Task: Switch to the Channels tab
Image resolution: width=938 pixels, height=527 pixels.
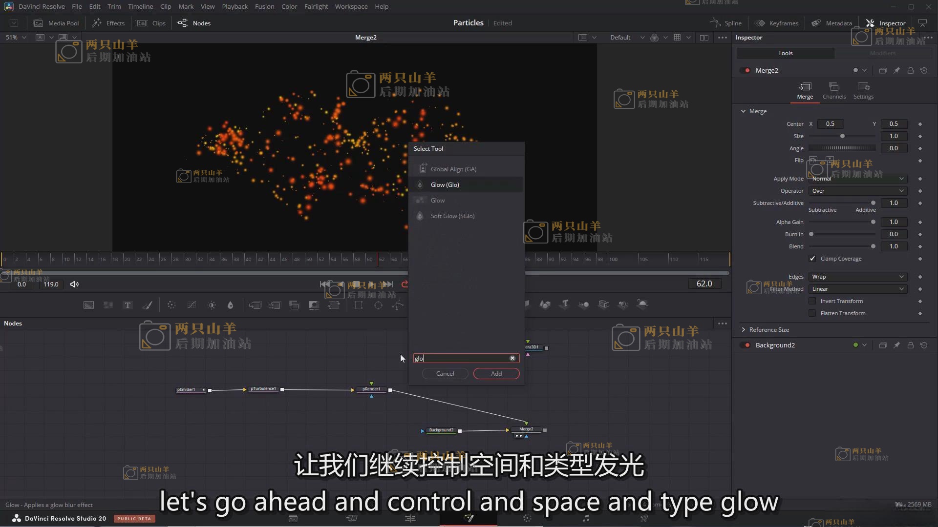Action: tap(834, 91)
